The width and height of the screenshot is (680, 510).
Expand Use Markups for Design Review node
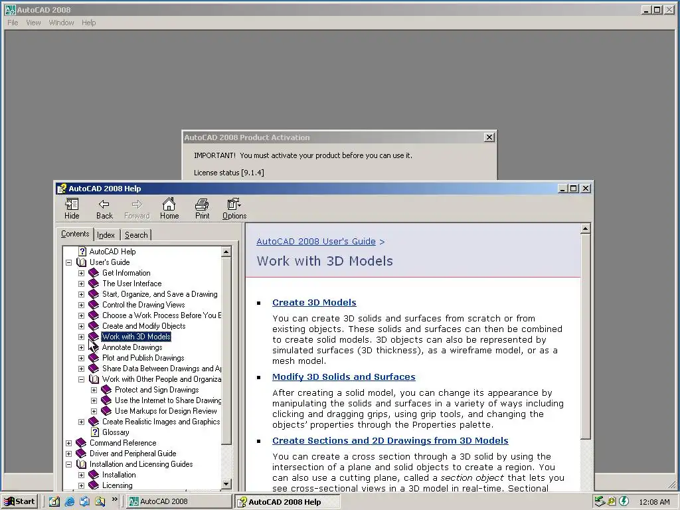click(x=94, y=411)
